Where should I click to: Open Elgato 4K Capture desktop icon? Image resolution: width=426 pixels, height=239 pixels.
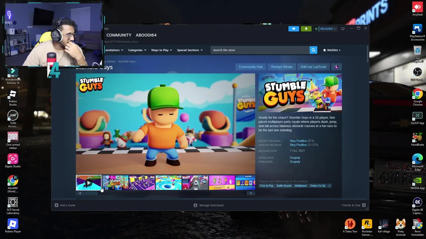tap(417, 206)
